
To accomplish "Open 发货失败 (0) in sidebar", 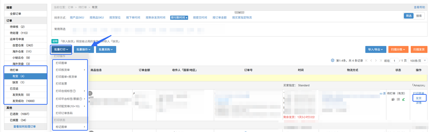I will (x=26, y=95).
